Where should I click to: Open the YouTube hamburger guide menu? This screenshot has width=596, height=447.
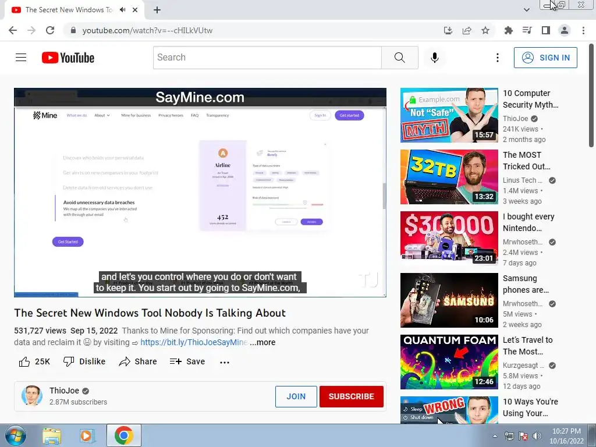[x=21, y=58]
